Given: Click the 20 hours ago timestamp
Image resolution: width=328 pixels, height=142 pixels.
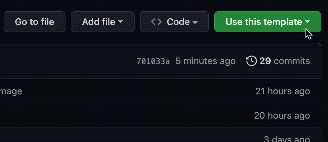Looking at the screenshot, I should [x=282, y=116].
